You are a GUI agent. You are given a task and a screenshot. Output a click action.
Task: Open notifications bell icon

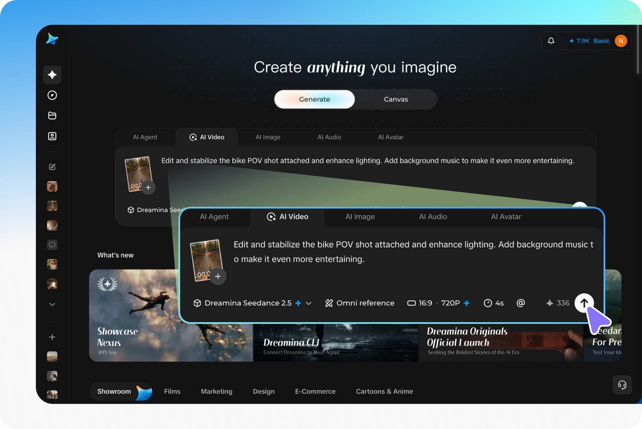click(x=551, y=41)
